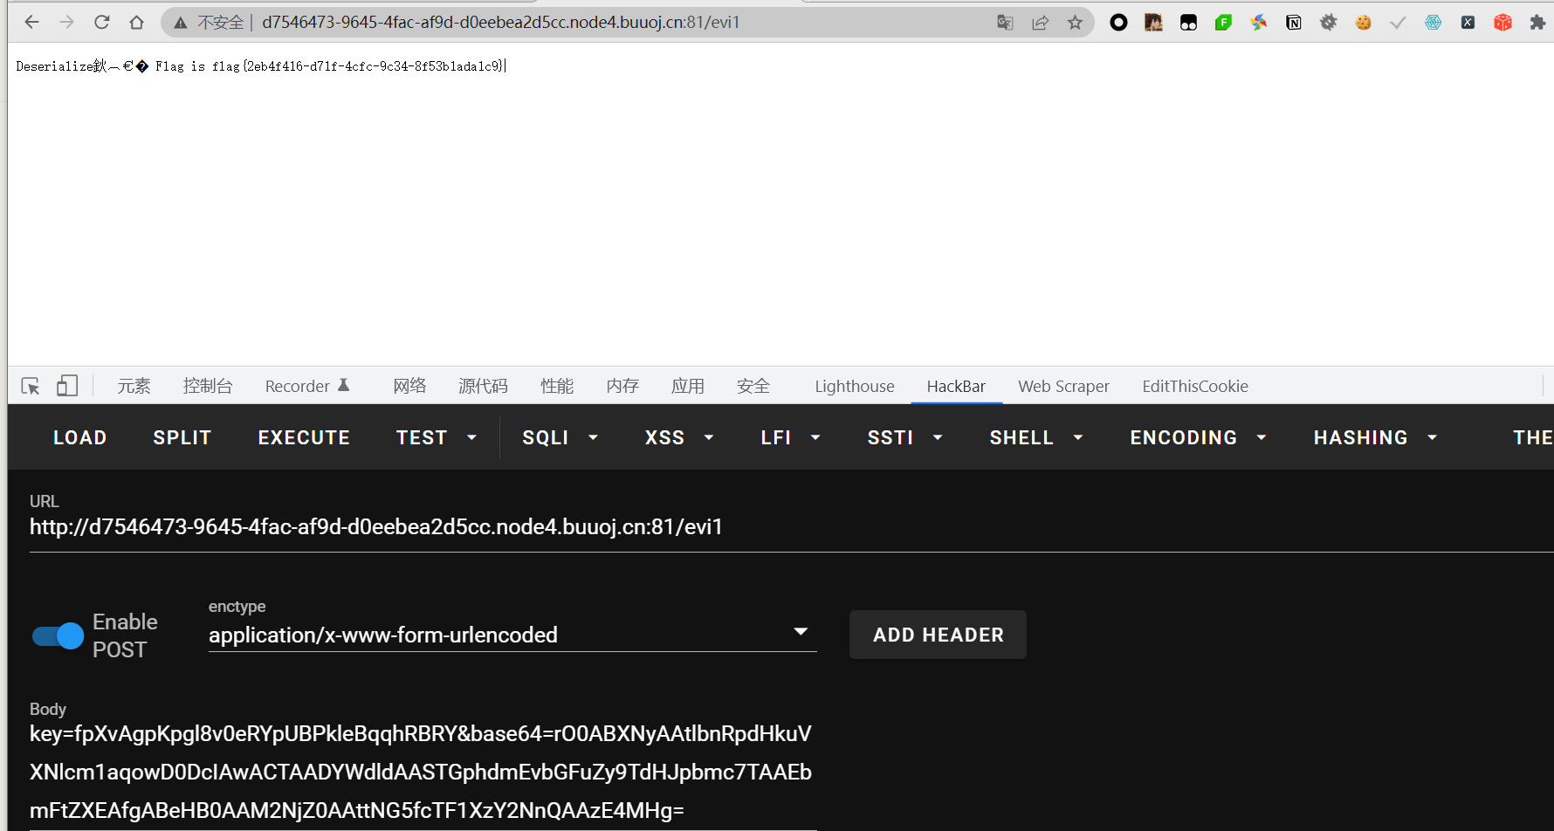Click the Body POST data field
Screen dimensions: 1554x831
tap(423, 772)
